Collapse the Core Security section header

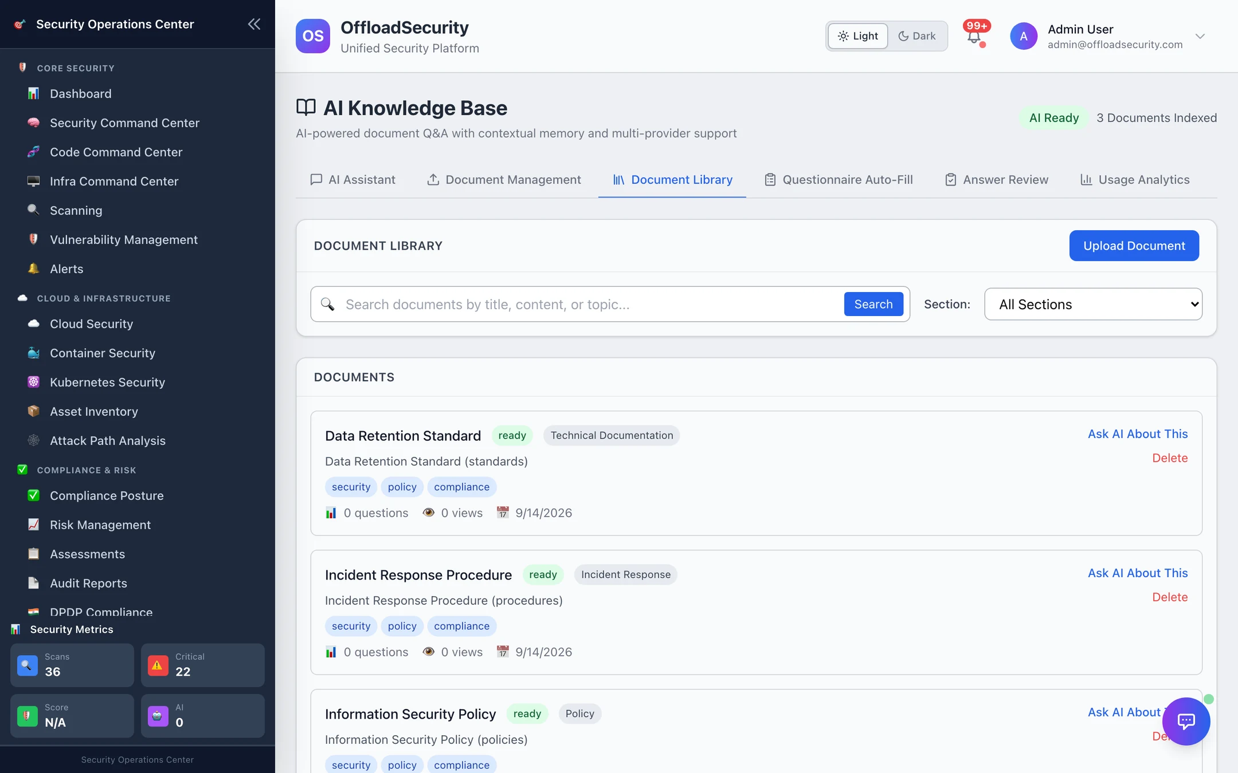[x=76, y=68]
